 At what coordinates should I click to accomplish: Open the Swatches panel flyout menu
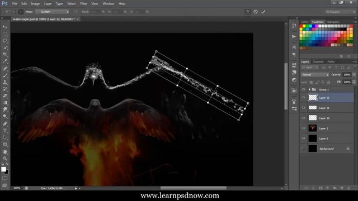pos(354,22)
